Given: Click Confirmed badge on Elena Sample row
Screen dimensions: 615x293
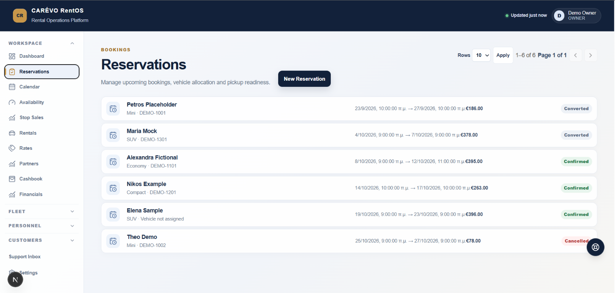Looking at the screenshot, I should [576, 214].
